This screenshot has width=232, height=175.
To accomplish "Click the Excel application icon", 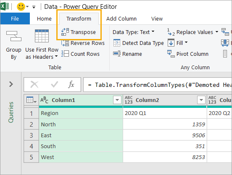I will (x=5, y=6).
